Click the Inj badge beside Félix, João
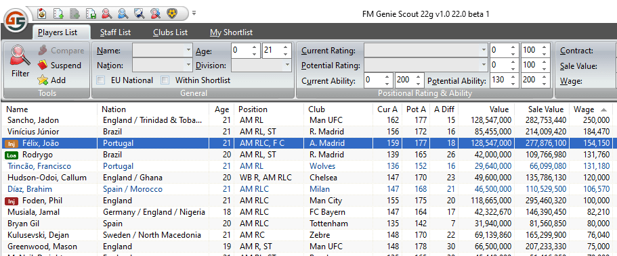This screenshot has width=617, height=256. point(12,143)
